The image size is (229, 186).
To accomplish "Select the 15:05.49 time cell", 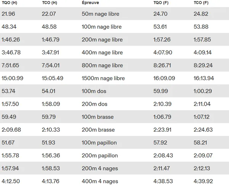I will coord(53,78).
